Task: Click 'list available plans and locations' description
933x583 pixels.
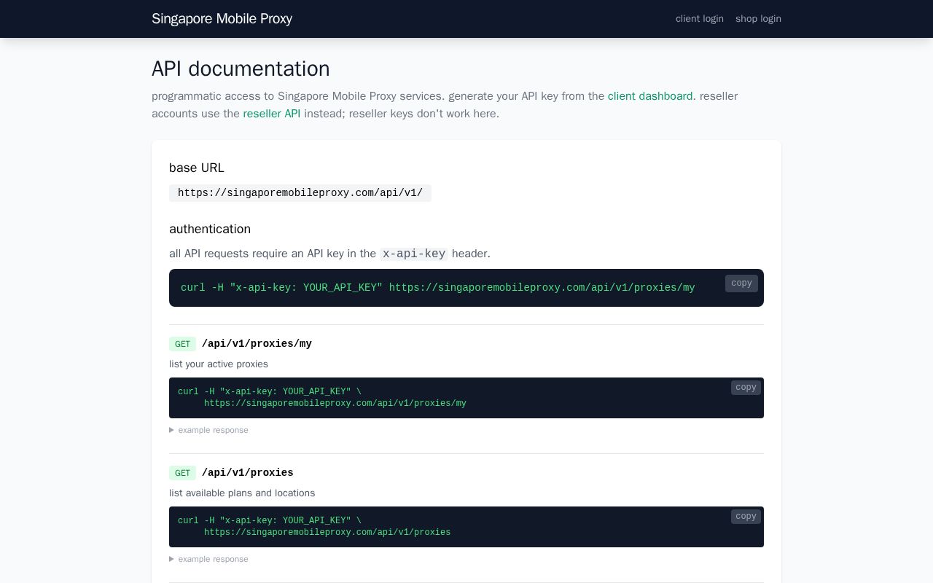Action: click(242, 493)
